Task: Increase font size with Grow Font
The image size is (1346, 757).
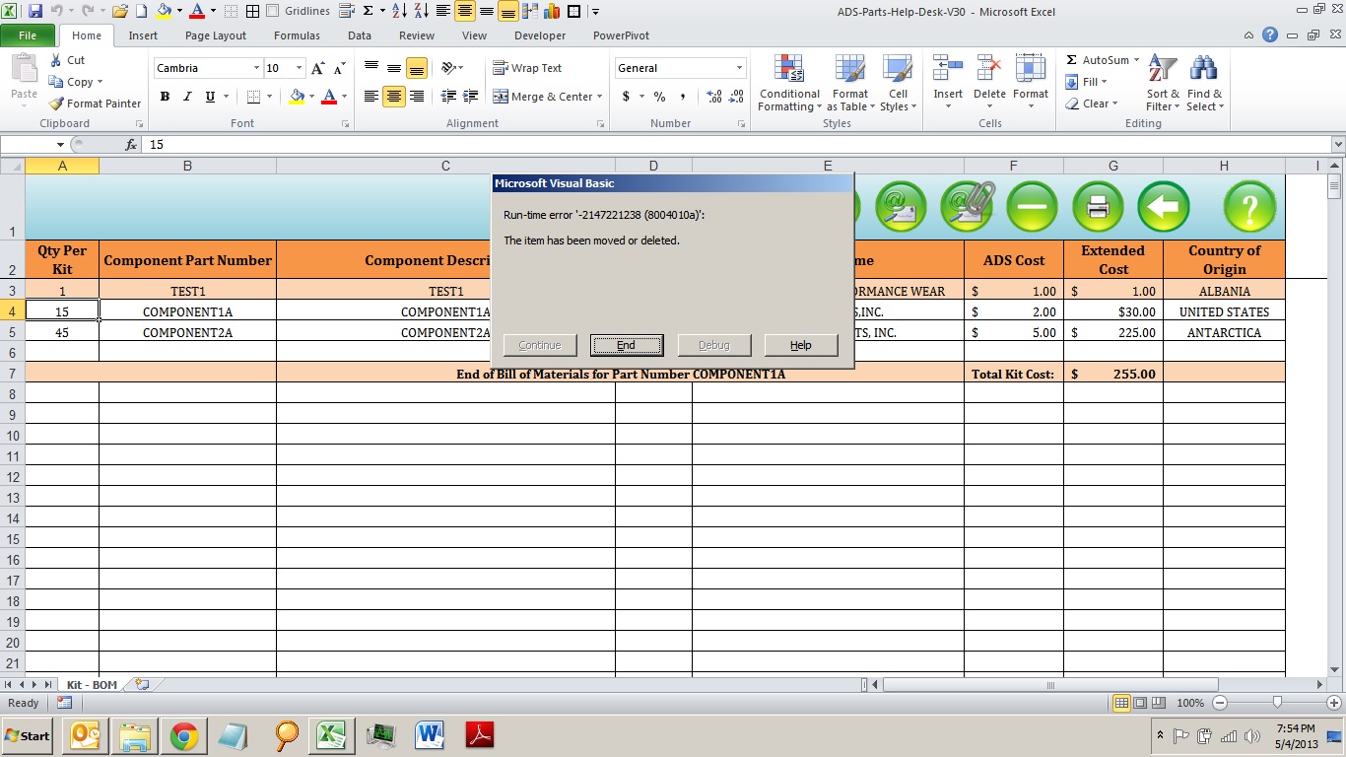Action: coord(318,68)
